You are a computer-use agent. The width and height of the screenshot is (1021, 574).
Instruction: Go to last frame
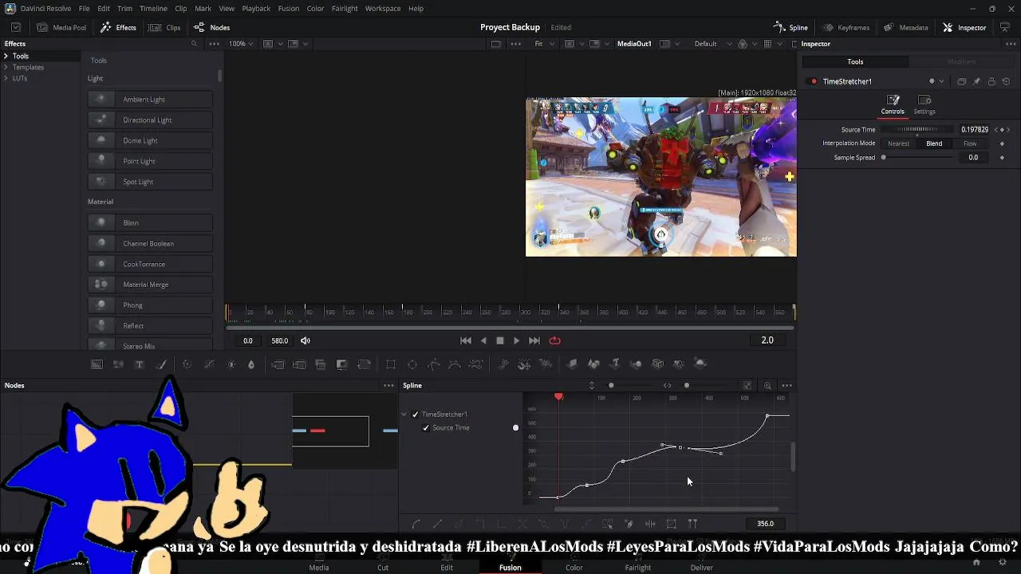534,340
